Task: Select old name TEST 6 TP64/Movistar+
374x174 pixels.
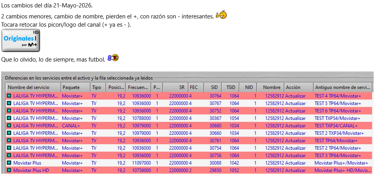Action: [x=338, y=111]
